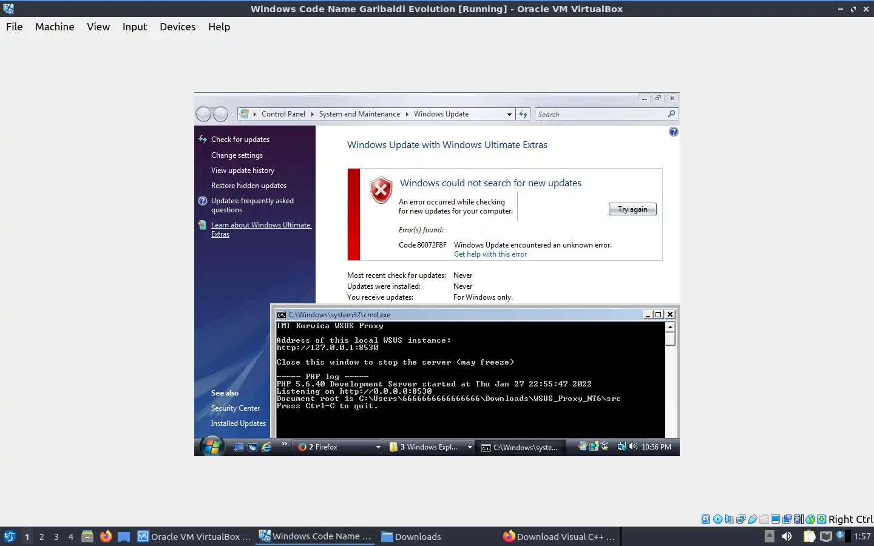Click VirtualBox recording status icon

[x=787, y=519]
